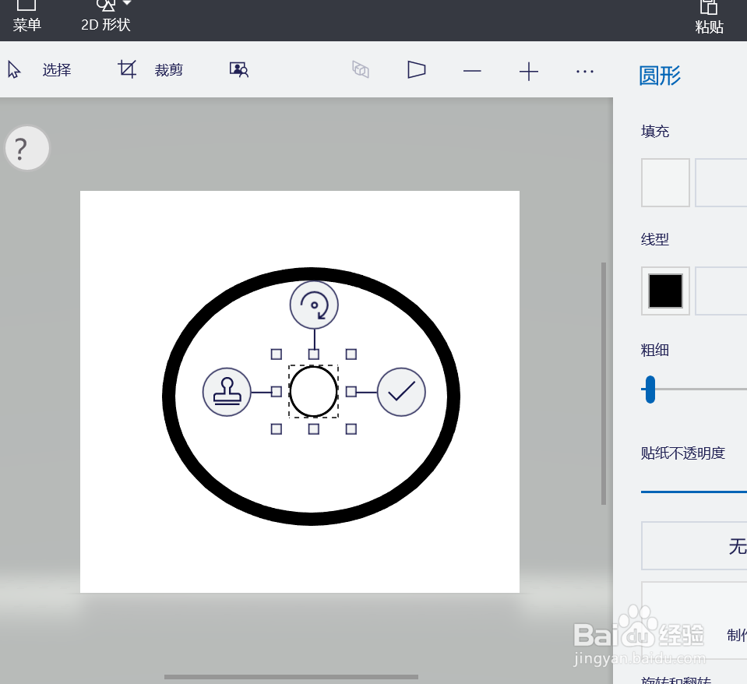Select the perspective shape icon in toolbar

pos(416,69)
